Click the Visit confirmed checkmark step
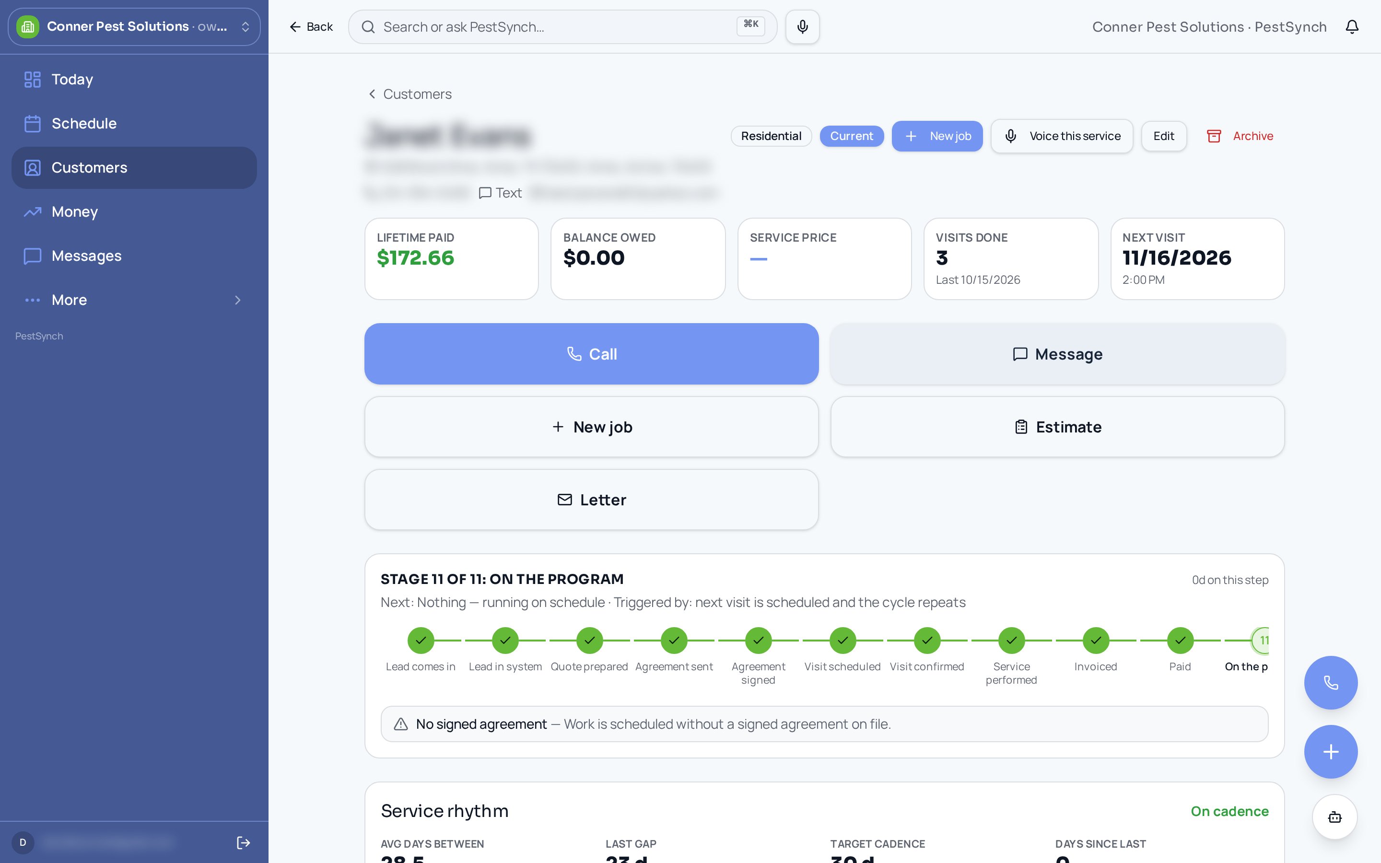The height and width of the screenshot is (863, 1381). tap(927, 641)
